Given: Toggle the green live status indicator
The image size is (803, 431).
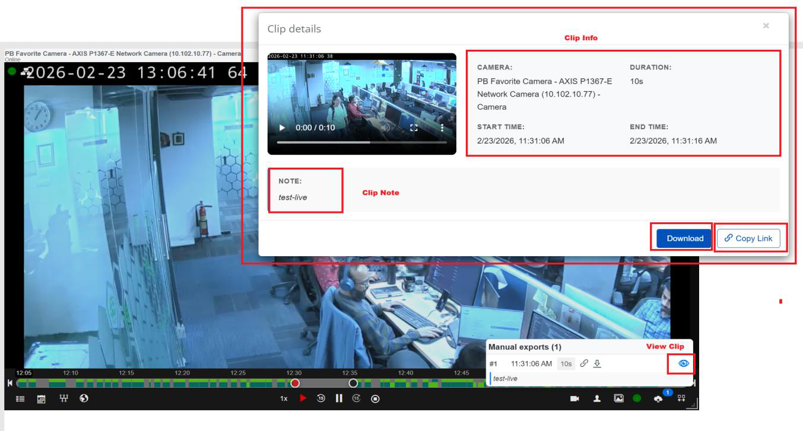Looking at the screenshot, I should 637,399.
